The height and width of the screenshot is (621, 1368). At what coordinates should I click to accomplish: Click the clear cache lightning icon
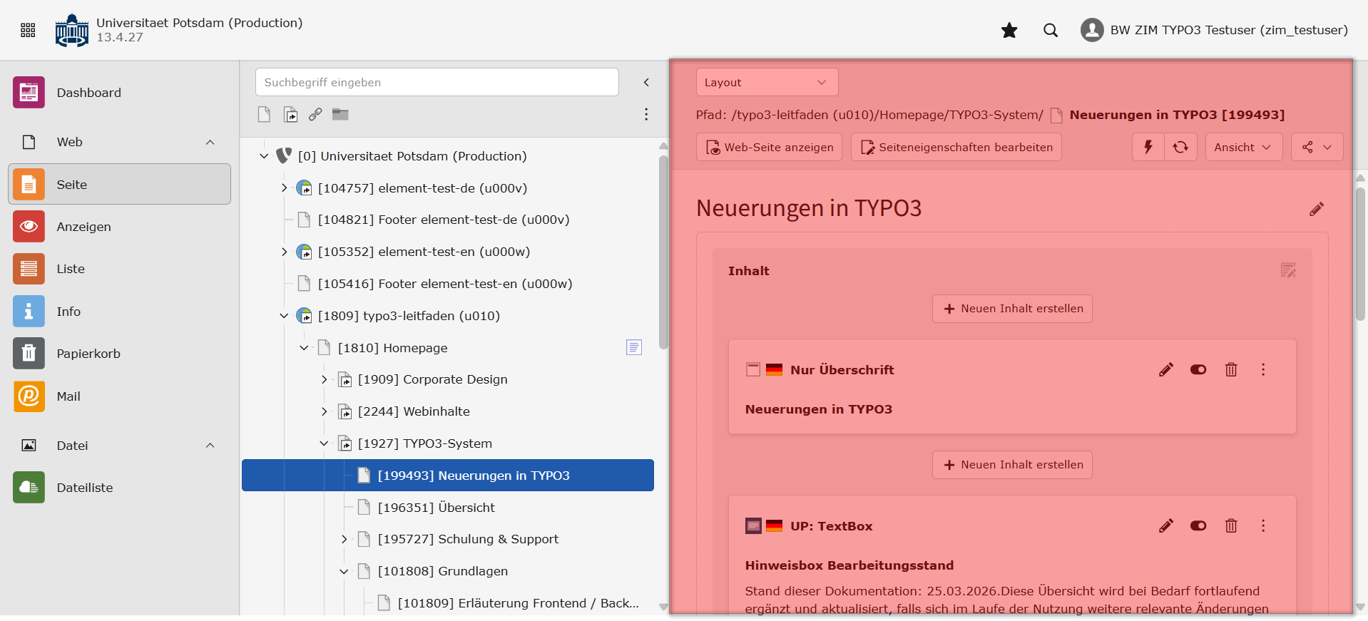(x=1148, y=147)
